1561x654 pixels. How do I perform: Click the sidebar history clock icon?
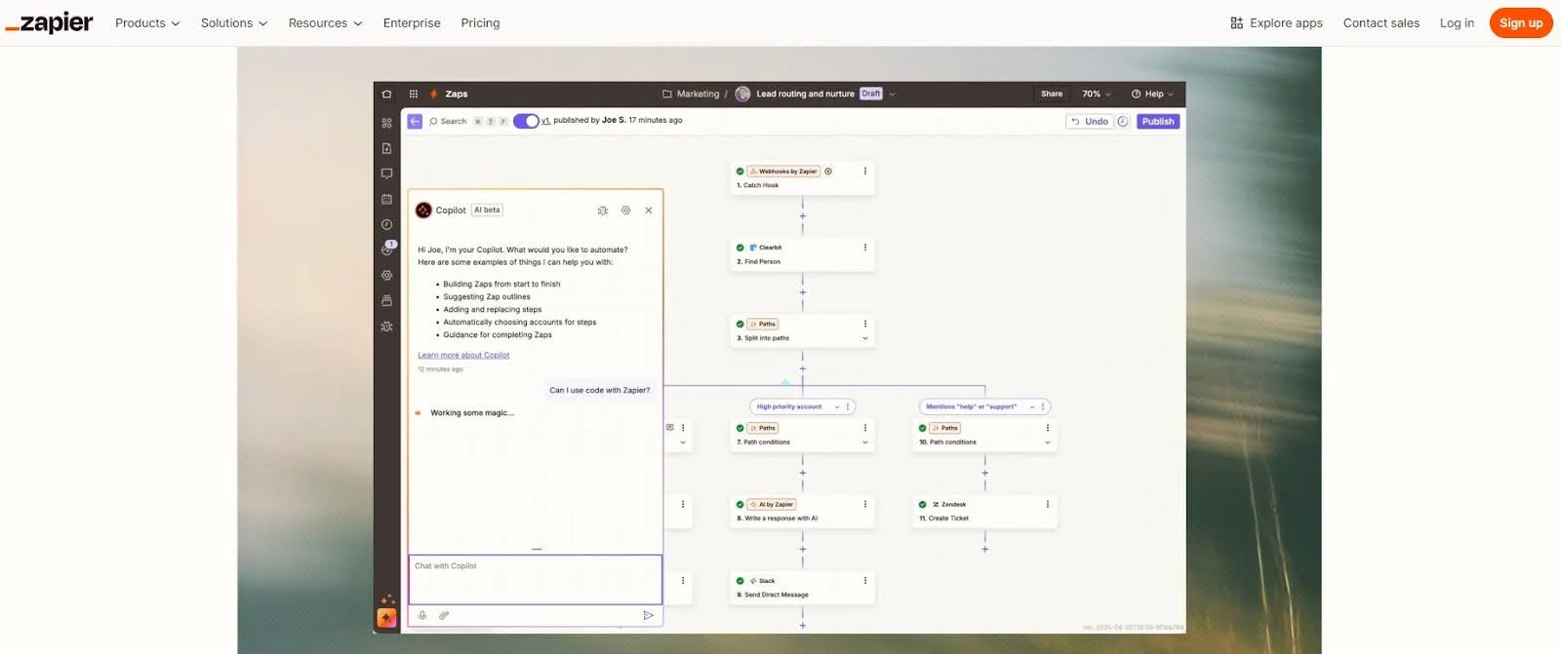pyautogui.click(x=387, y=225)
